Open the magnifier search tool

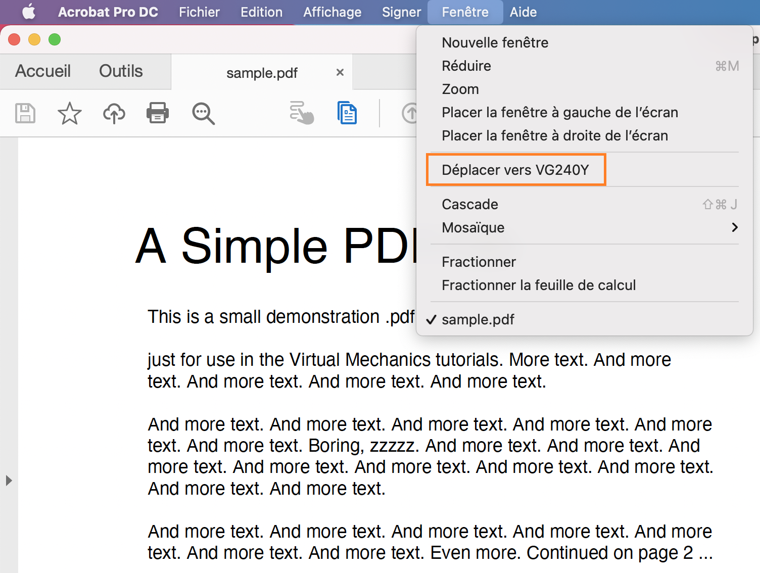pyautogui.click(x=204, y=114)
